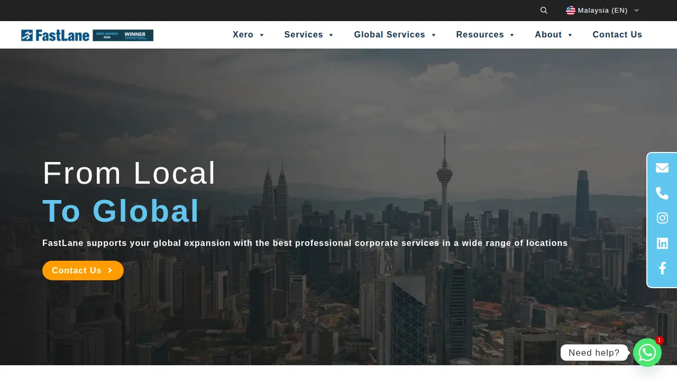Click the Xero Awards Winner badge
677x380 pixels.
123,35
